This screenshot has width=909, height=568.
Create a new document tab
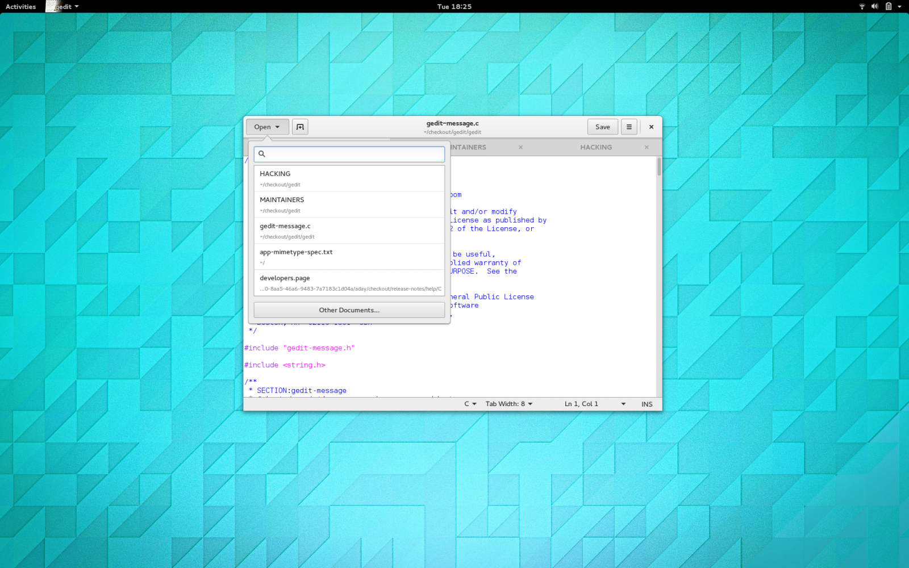click(x=300, y=127)
